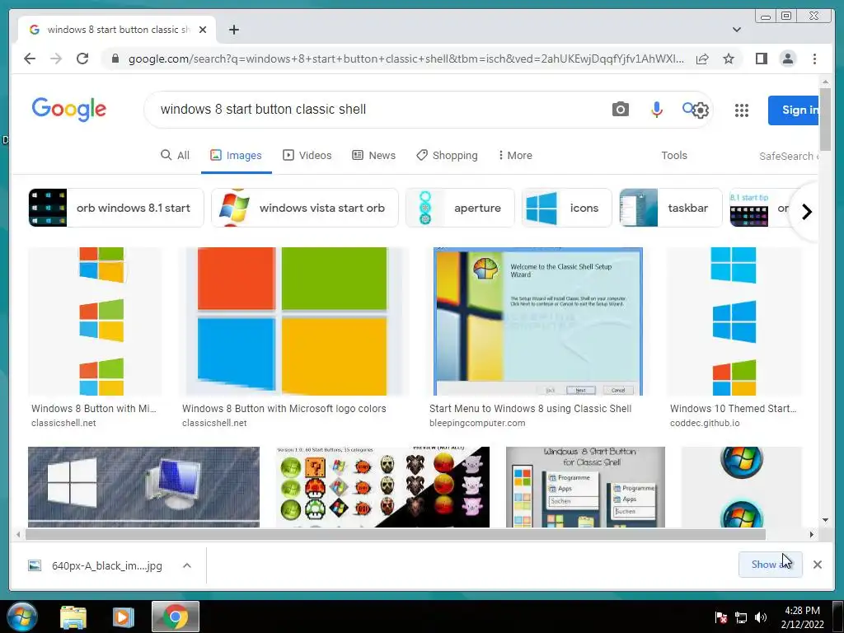Open the large Microsoft logo colors thumbnail
Image resolution: width=844 pixels, height=633 pixels.
tap(293, 321)
